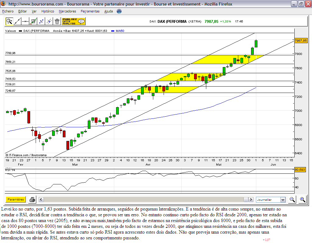This screenshot has height=243, width=312.
Task: Click the RSI 14 indicator label
Action: [10, 170]
